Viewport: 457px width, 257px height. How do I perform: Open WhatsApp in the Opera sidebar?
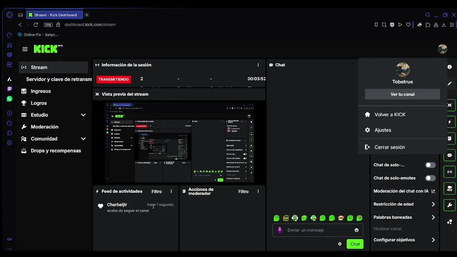click(10, 99)
